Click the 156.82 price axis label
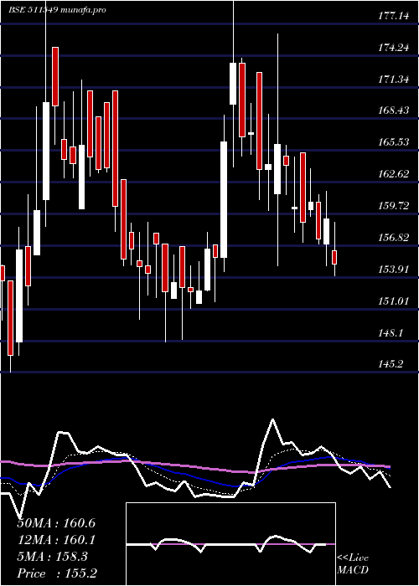 [x=393, y=238]
